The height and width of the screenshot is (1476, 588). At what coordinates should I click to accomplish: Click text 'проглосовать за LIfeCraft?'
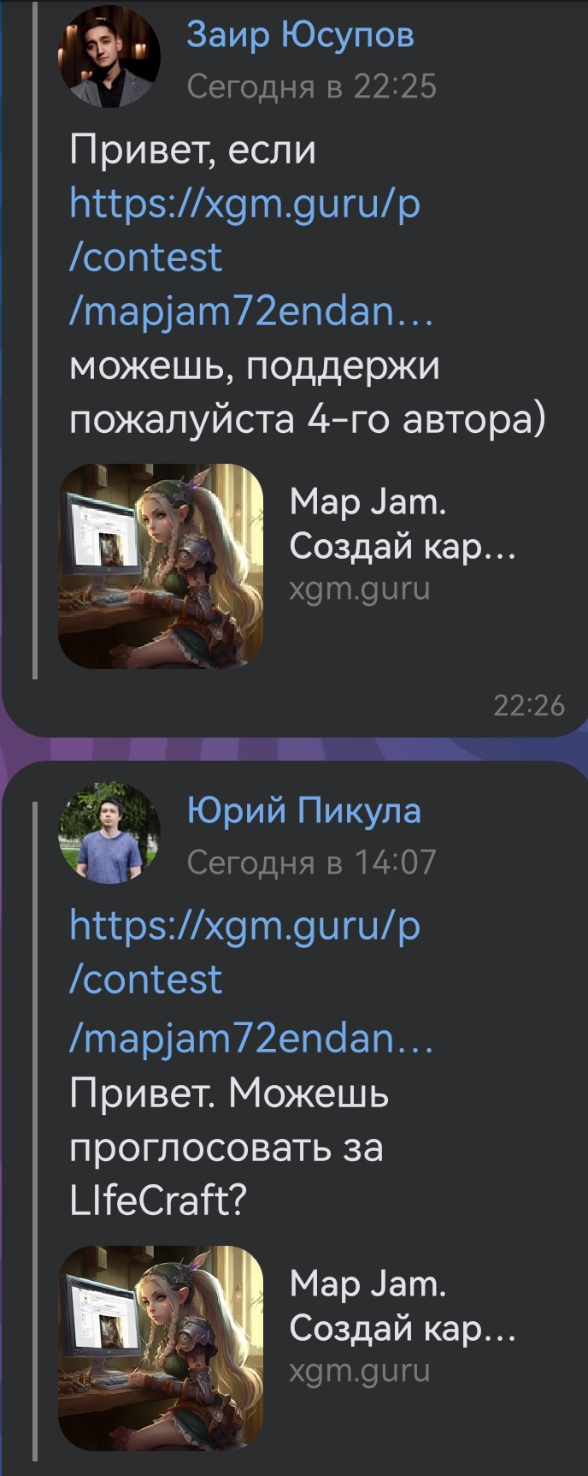pyautogui.click(x=226, y=1174)
